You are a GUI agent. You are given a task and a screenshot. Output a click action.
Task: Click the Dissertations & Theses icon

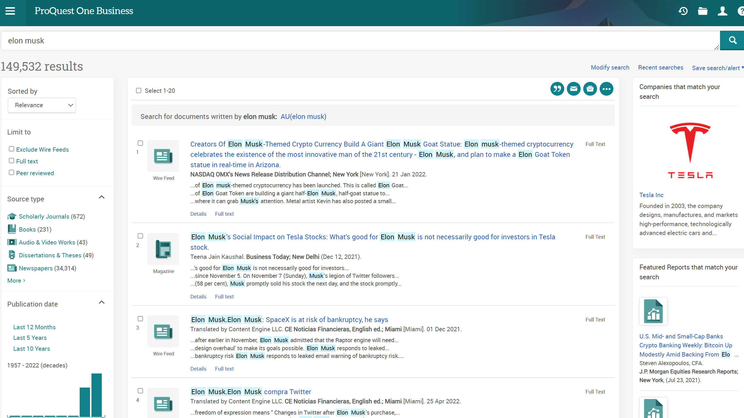(12, 255)
